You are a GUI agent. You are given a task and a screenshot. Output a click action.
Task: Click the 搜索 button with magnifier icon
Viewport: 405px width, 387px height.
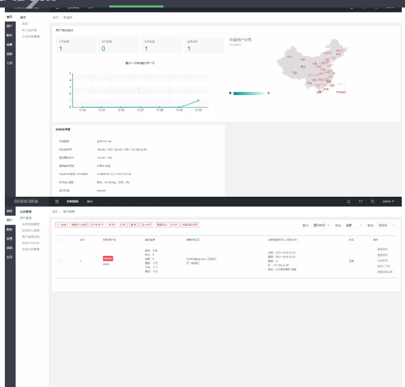[61, 224]
